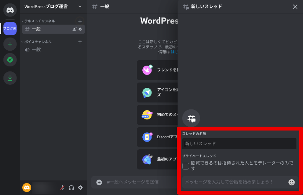Open the Discordアプリ download card

pyautogui.click(x=157, y=137)
